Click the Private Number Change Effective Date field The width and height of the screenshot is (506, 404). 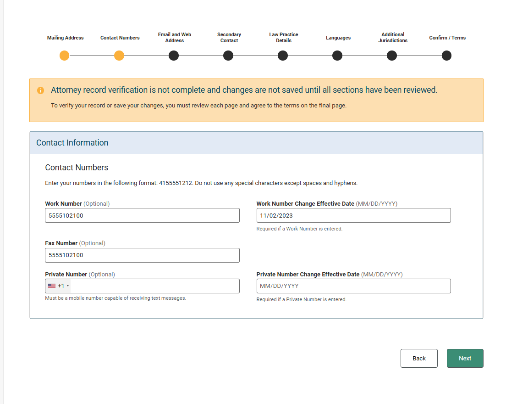coord(353,286)
